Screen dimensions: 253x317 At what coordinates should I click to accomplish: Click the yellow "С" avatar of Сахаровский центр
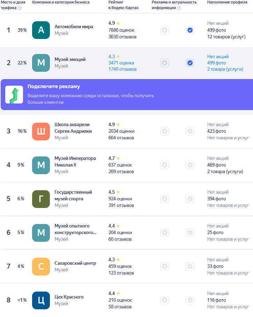point(41,266)
